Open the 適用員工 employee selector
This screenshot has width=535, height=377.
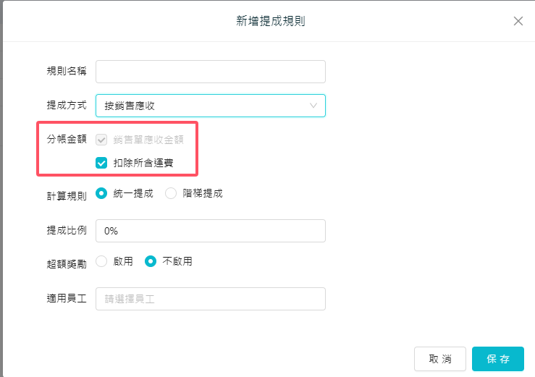click(210, 299)
